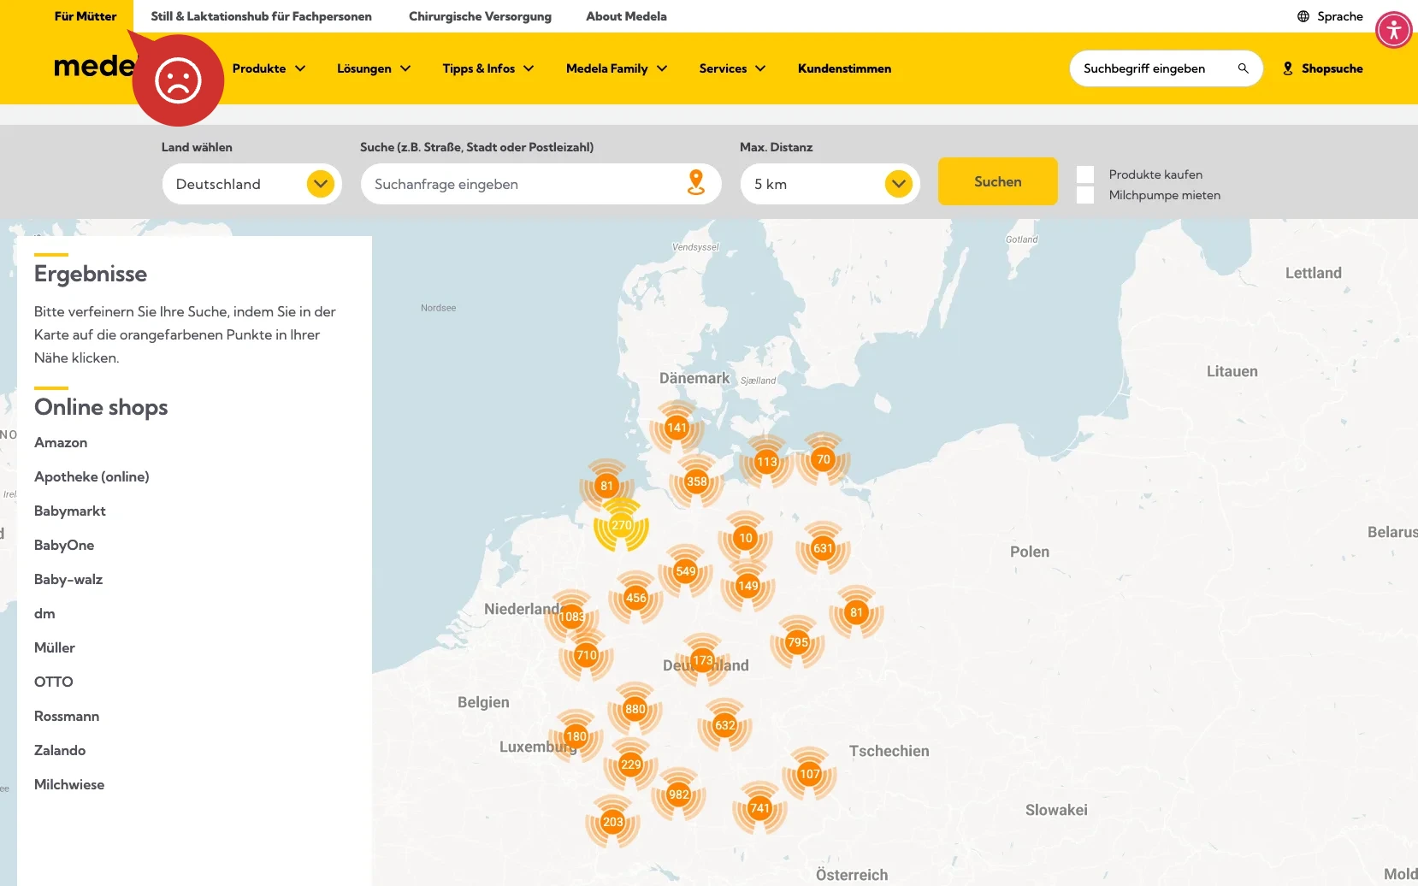Open the Zalando shop link
The image size is (1418, 886).
tap(60, 750)
